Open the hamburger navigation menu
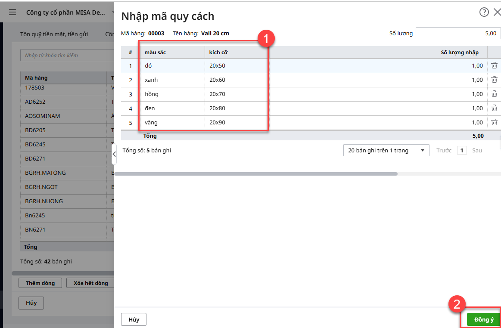The width and height of the screenshot is (501, 328). [12, 12]
